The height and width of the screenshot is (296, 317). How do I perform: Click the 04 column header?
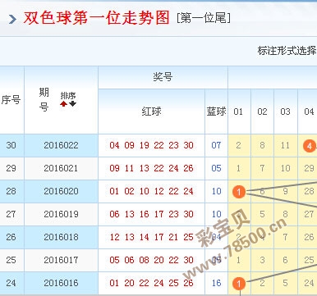click(309, 112)
